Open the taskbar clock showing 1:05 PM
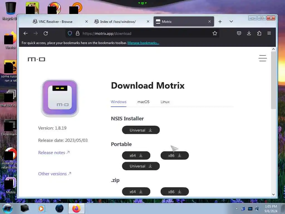Viewport: 285px width, 214px height. pyautogui.click(x=271, y=209)
